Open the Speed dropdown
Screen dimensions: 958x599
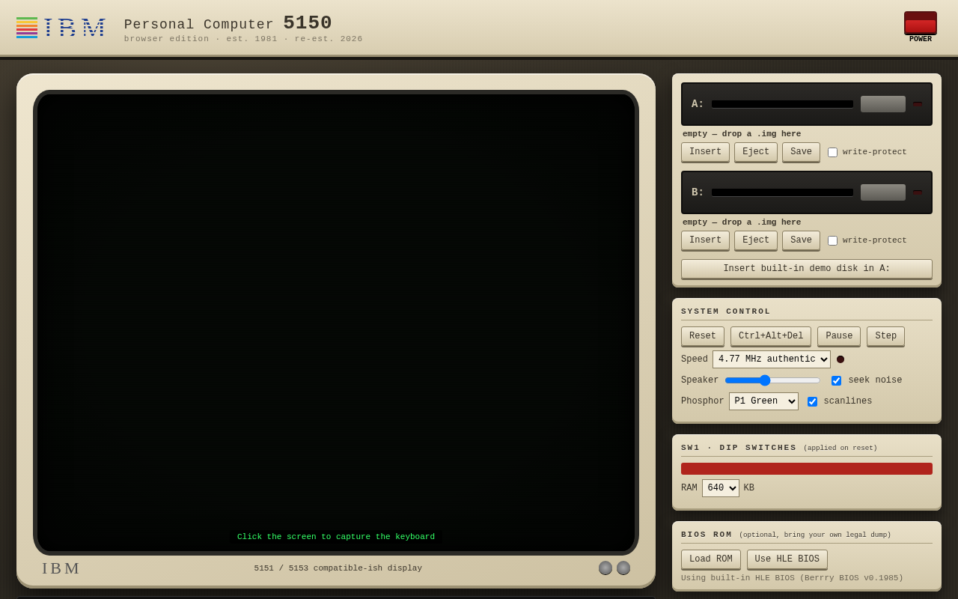[772, 359]
